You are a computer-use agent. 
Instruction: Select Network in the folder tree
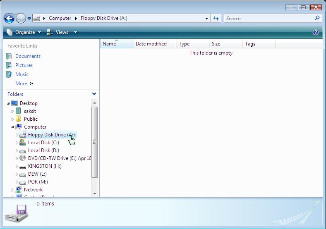click(33, 190)
